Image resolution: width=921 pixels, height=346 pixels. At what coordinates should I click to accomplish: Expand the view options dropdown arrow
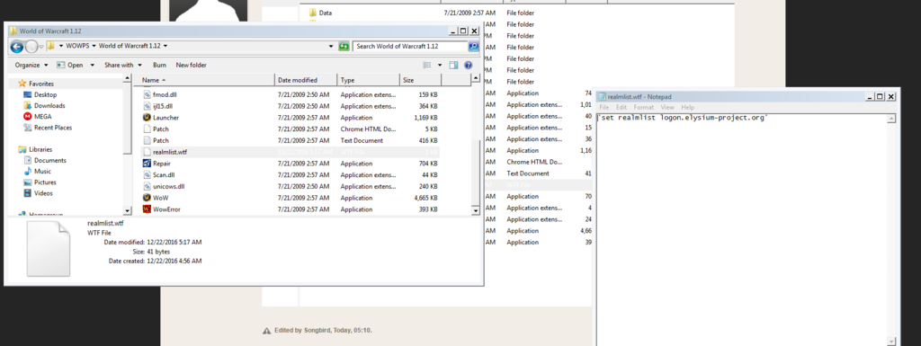pyautogui.click(x=439, y=65)
